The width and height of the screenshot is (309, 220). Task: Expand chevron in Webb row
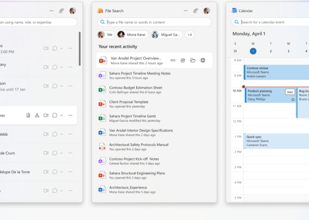coord(61,134)
